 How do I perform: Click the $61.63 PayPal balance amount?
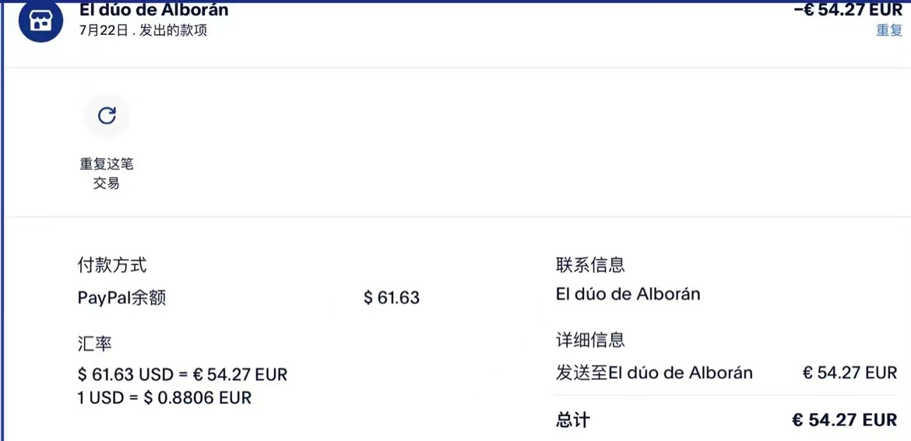[391, 298]
